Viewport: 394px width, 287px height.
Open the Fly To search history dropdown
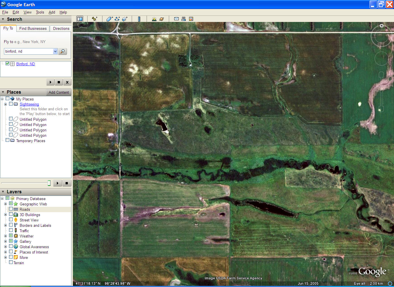point(55,51)
